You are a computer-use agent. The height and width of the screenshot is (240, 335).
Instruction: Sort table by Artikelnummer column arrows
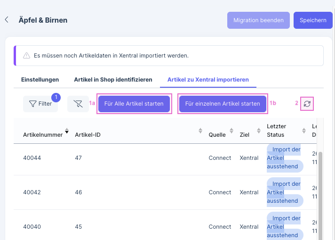67,131
